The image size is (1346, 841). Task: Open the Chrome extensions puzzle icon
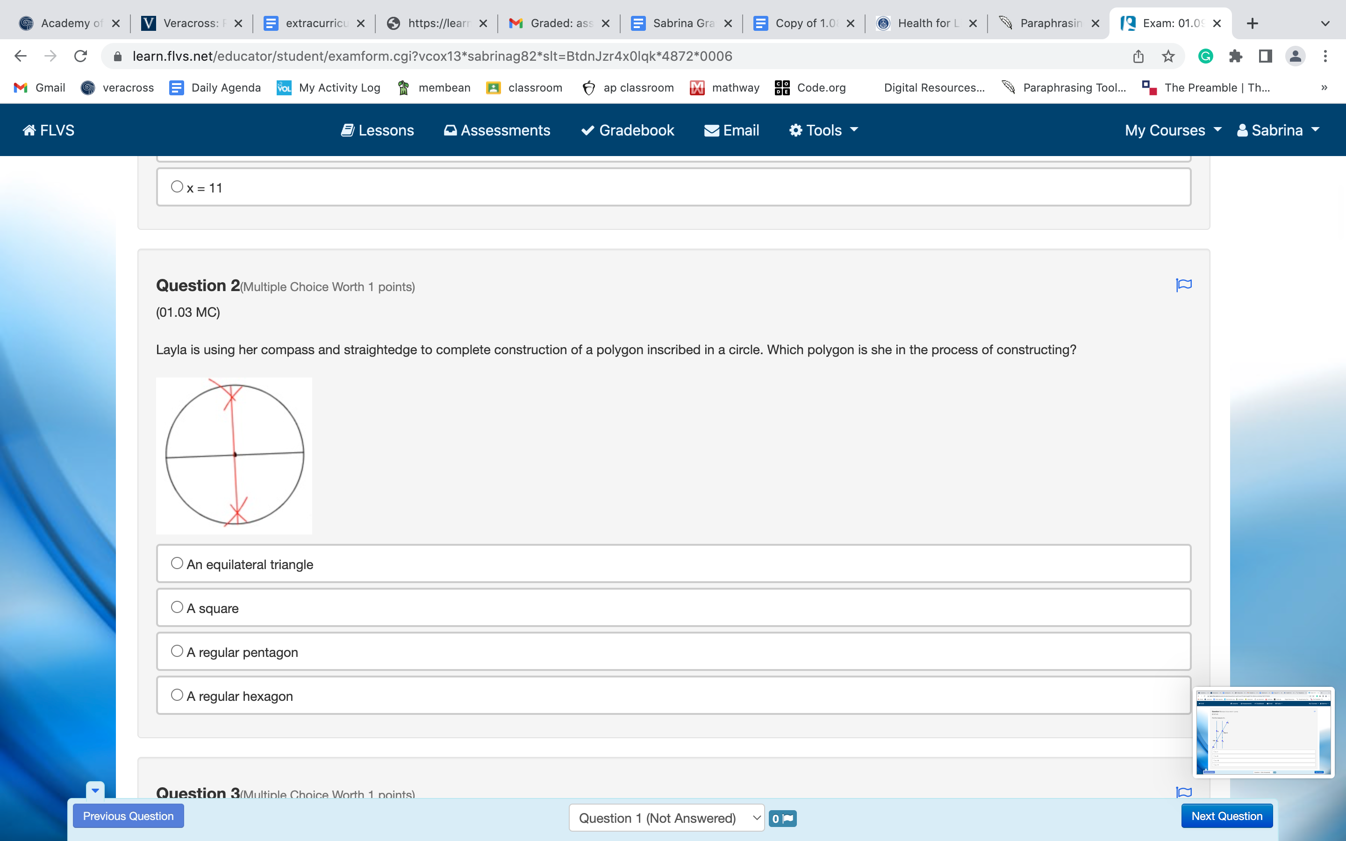tap(1235, 56)
